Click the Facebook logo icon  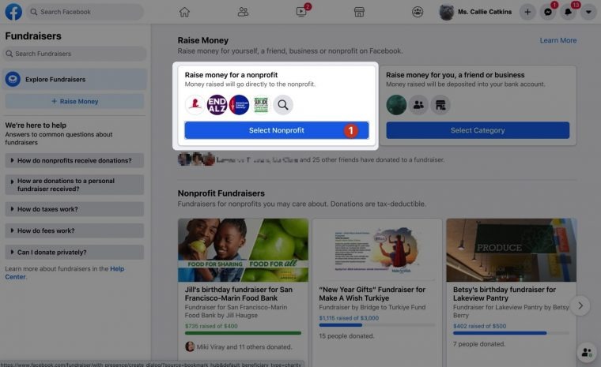13,12
